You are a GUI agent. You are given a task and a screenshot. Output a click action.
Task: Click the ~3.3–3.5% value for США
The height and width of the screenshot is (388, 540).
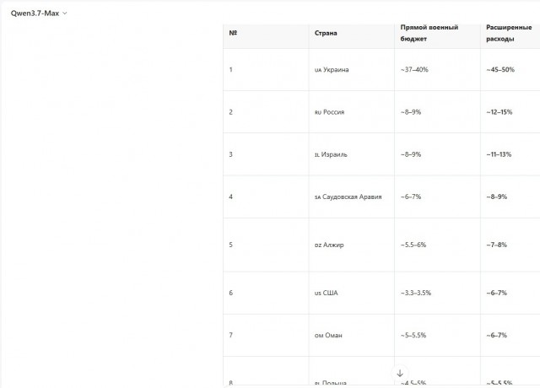coord(416,293)
